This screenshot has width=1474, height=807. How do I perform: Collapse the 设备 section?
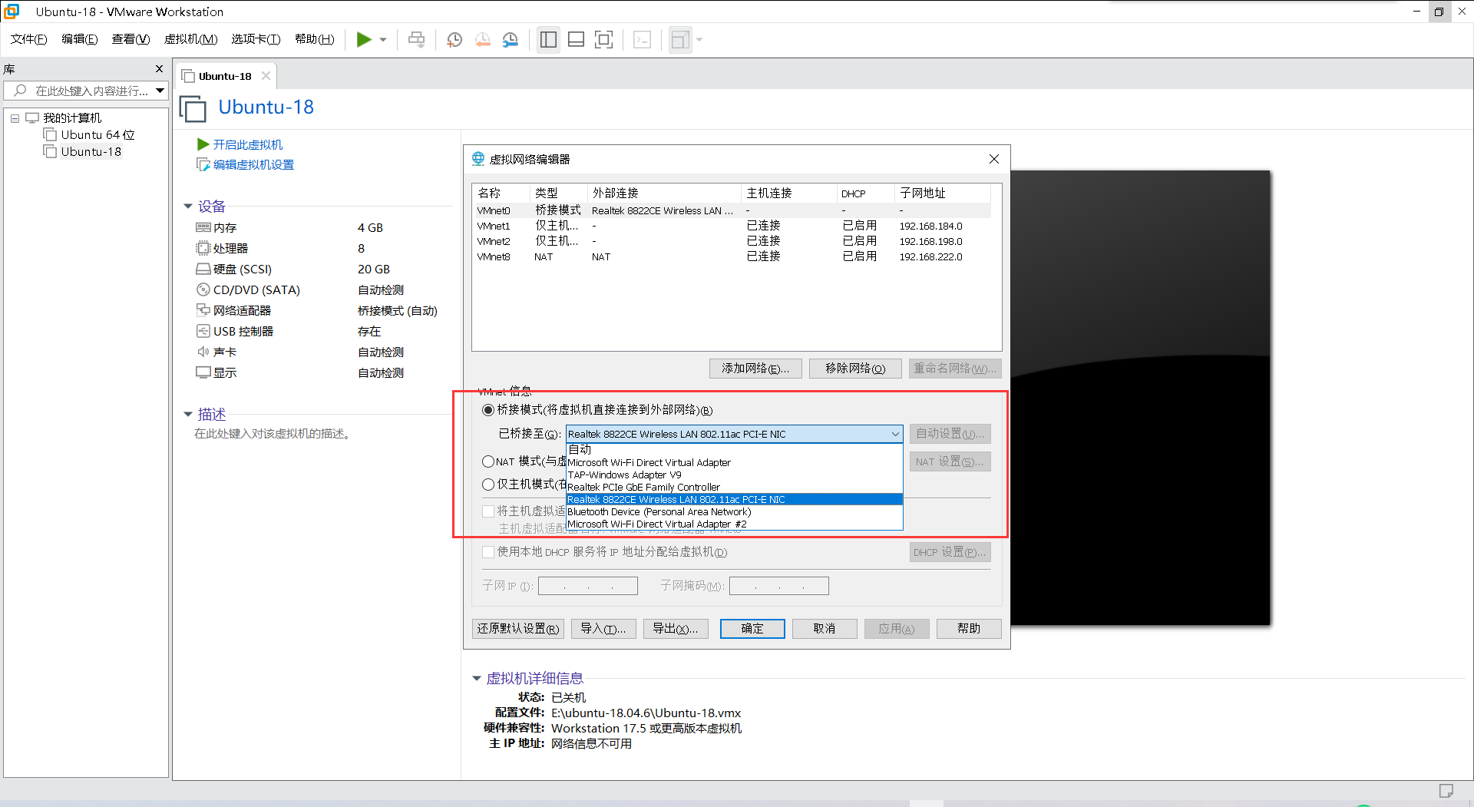coord(188,207)
